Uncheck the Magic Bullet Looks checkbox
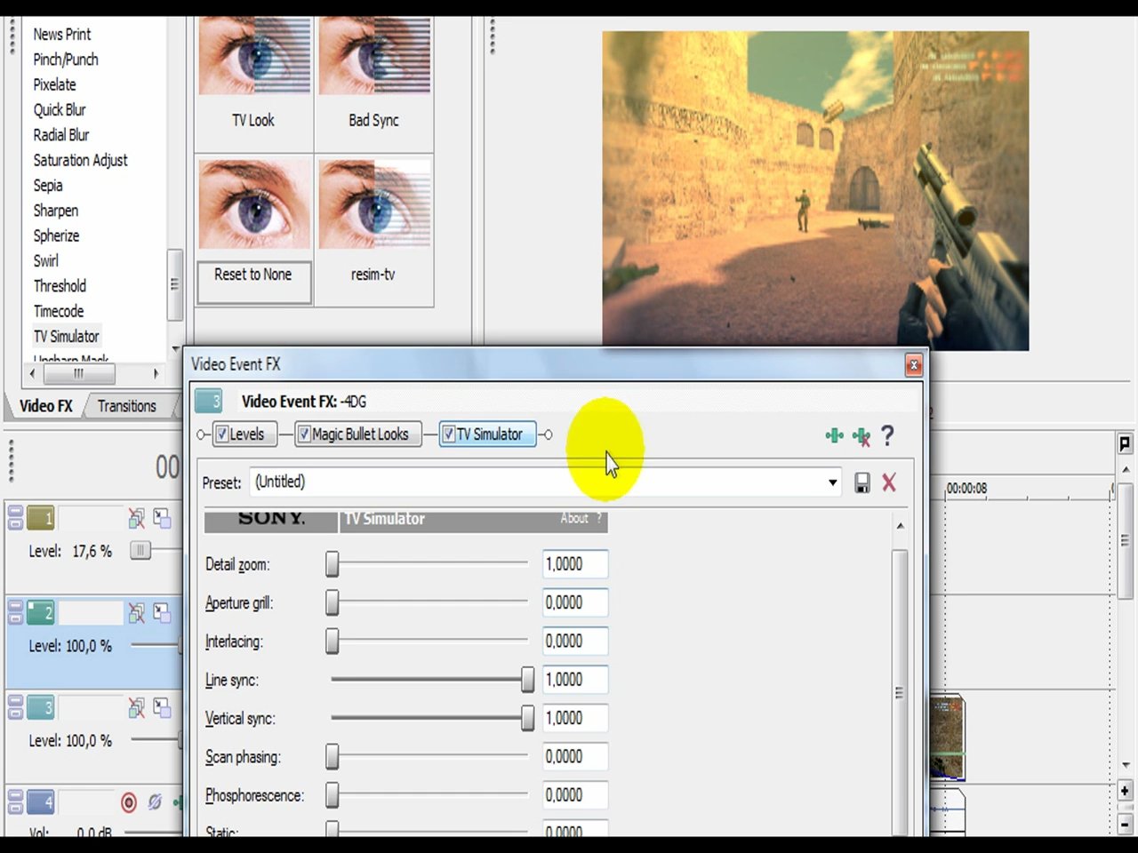Image resolution: width=1138 pixels, height=853 pixels. click(x=304, y=434)
